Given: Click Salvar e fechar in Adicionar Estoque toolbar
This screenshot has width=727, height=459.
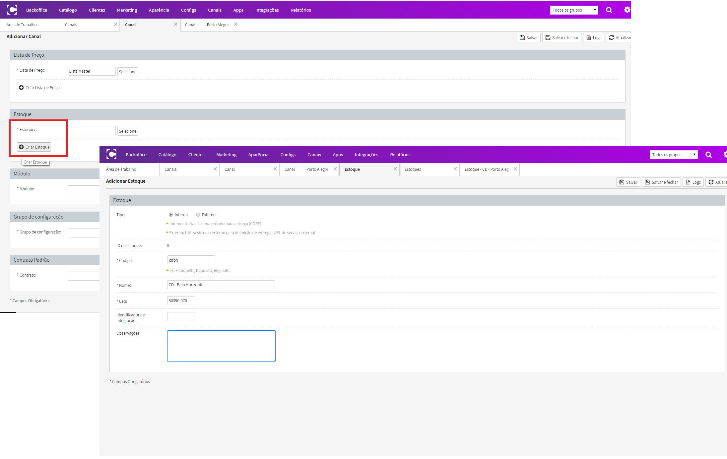Looking at the screenshot, I should point(661,182).
